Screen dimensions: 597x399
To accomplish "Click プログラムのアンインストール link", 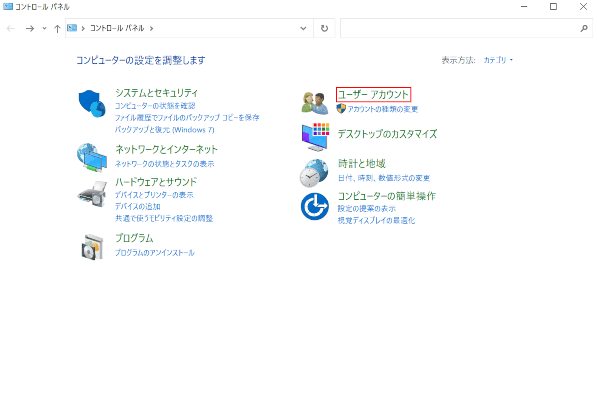I will [155, 253].
